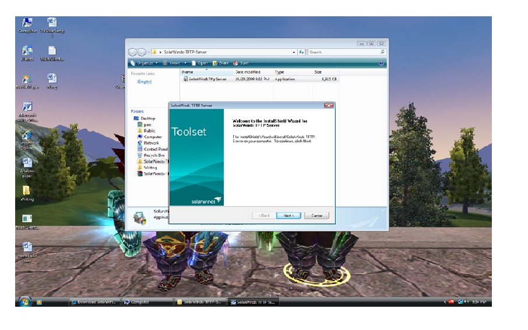The height and width of the screenshot is (330, 528).
Task: Open the Microsoft Office desktop shortcut
Action: click(27, 112)
